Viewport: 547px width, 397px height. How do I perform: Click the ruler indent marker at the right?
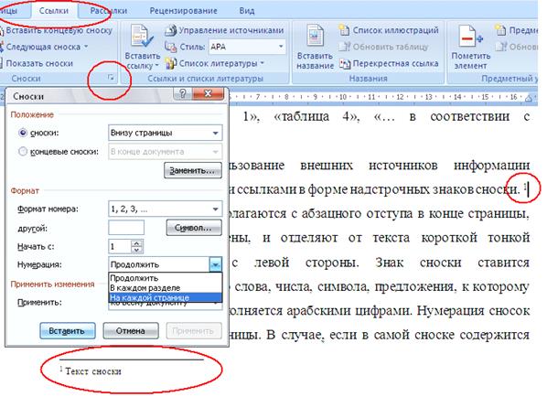tap(529, 99)
